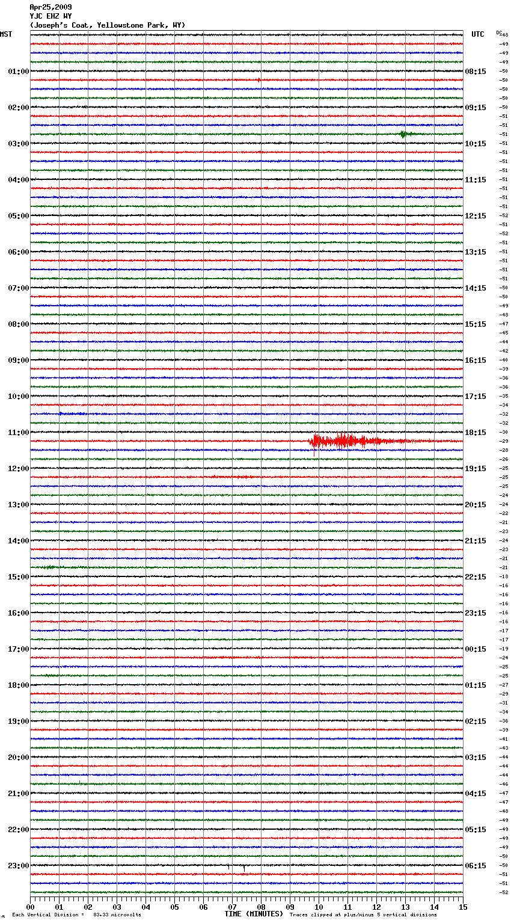
Task: Click the 19:15 UTC time label
Action: pyautogui.click(x=476, y=469)
